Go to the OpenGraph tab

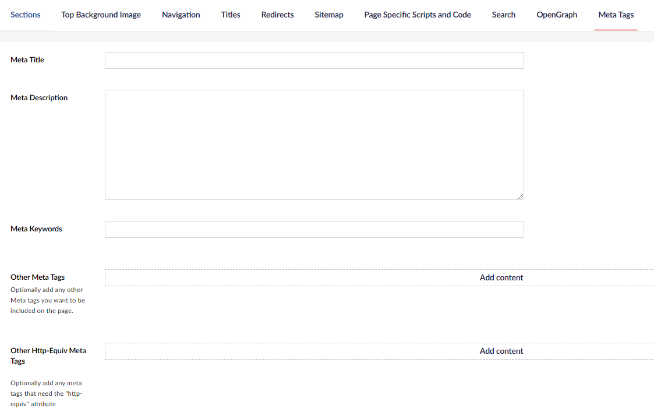pos(557,15)
